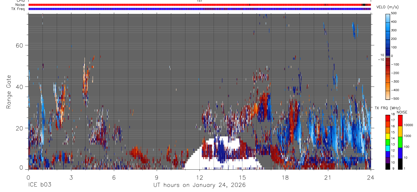The height and width of the screenshot is (192, 417).
Task: Click the red Noise strip above plot
Action: (200, 5)
